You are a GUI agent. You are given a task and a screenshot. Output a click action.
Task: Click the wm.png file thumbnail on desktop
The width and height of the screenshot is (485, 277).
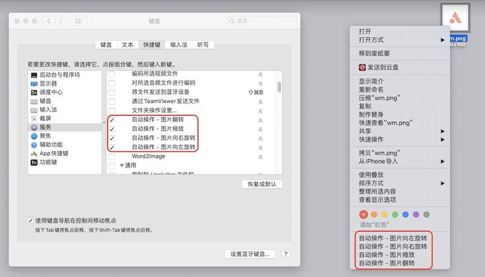coord(455,18)
